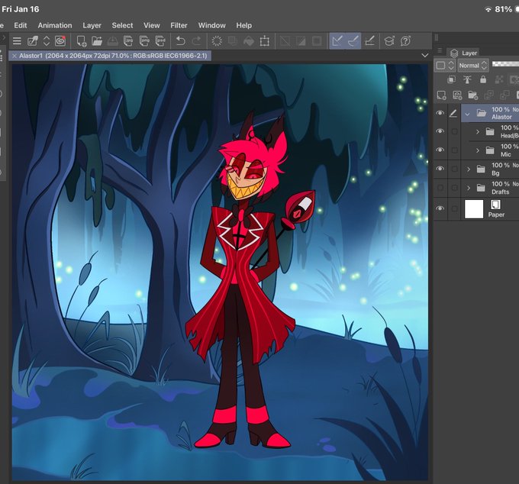
Task: Hide the Bg folder with eye icon
Action: (440, 169)
